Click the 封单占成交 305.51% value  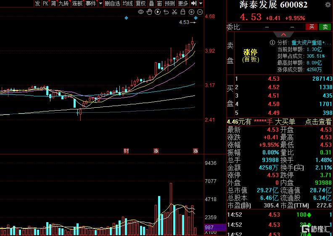[316, 56]
